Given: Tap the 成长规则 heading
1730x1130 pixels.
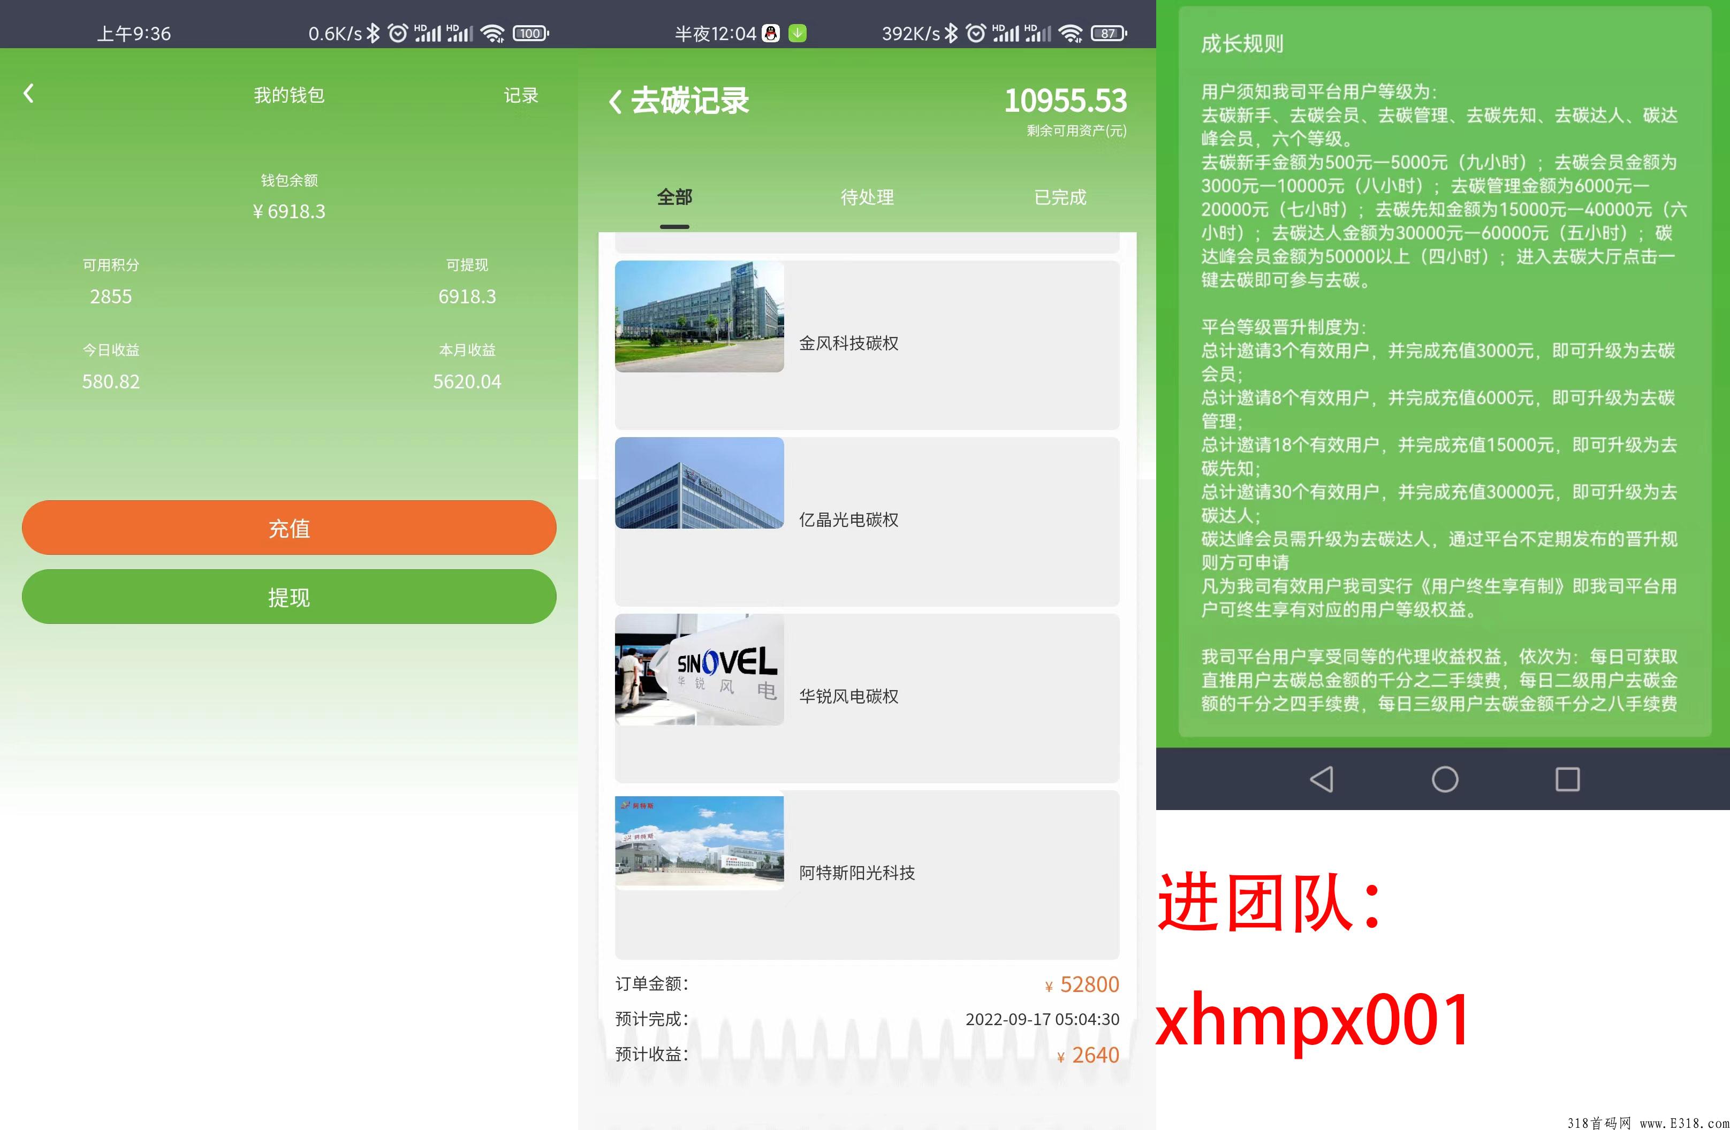Looking at the screenshot, I should [x=1241, y=43].
